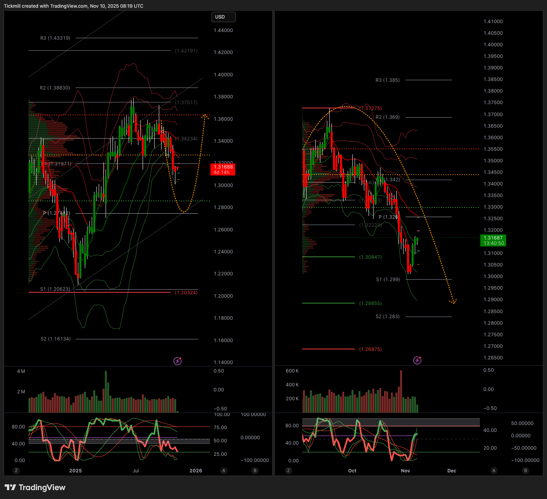Select the S2 (1.16134) pivot label

point(56,339)
